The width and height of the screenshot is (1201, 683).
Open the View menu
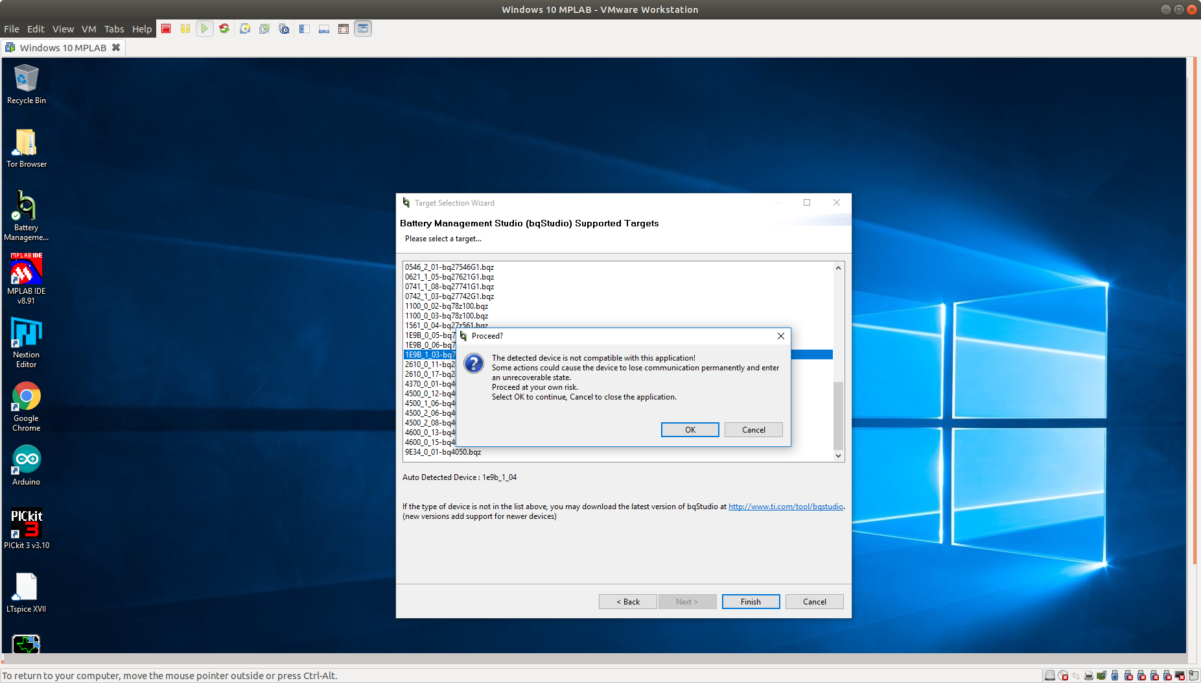(x=63, y=29)
